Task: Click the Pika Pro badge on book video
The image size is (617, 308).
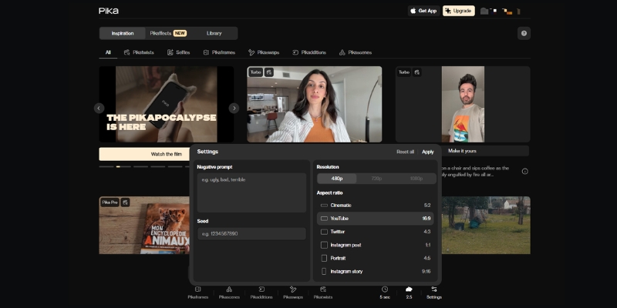Action: click(110, 203)
